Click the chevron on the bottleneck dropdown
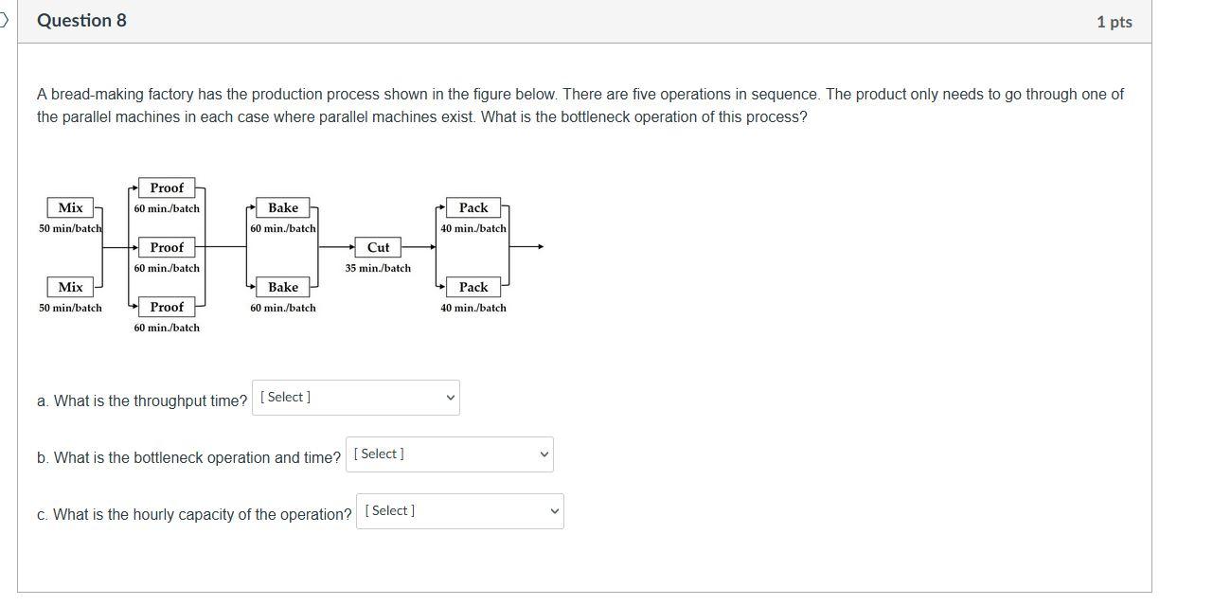 [544, 454]
